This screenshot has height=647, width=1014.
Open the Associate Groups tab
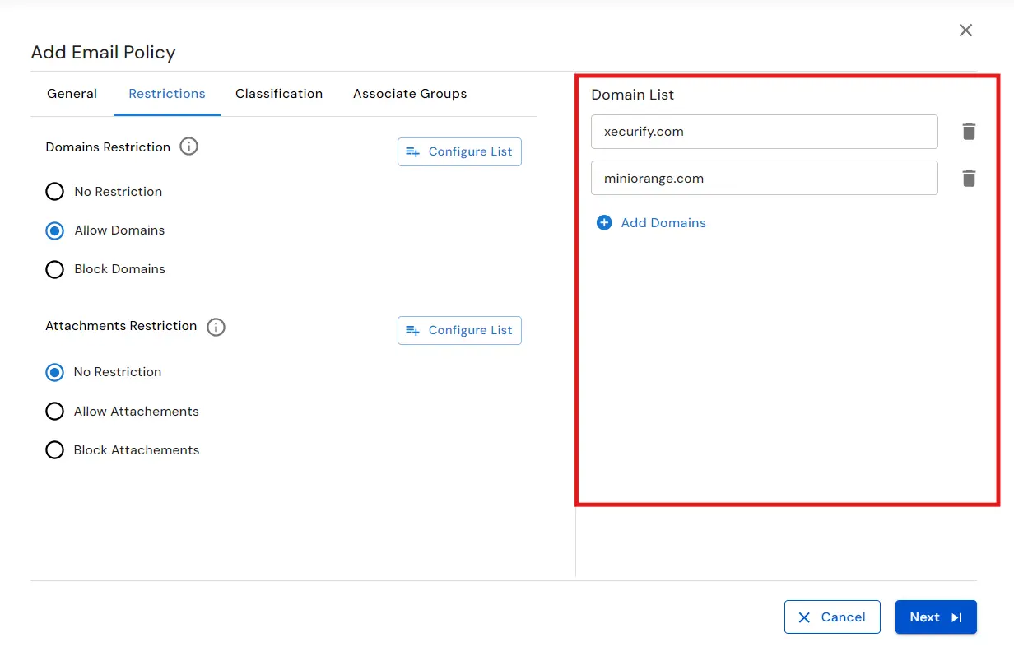pos(409,93)
